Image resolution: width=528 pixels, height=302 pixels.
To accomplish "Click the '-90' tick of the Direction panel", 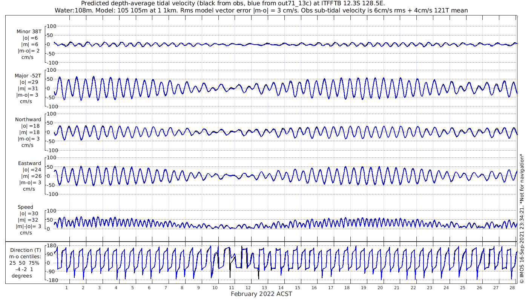I will click(x=52, y=272).
